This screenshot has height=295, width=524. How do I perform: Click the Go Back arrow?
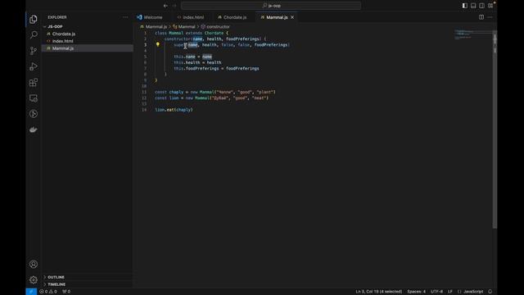165,6
